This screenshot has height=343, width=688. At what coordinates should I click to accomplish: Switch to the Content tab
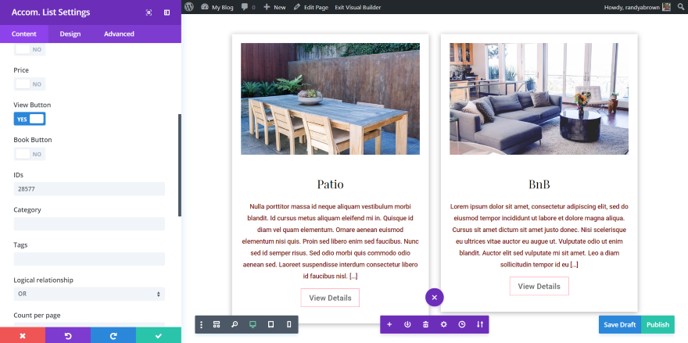(24, 34)
